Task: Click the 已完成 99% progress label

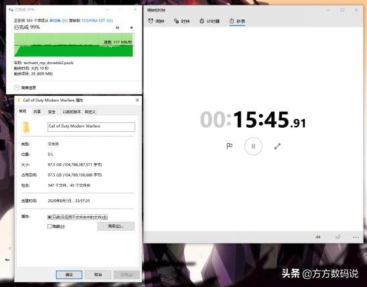Action: point(27,27)
